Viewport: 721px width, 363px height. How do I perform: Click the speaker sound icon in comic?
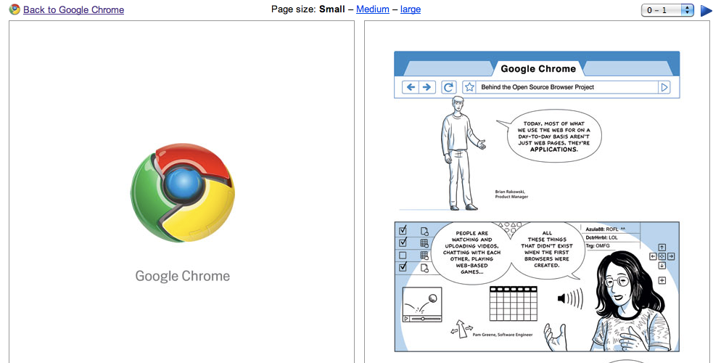[x=570, y=298]
